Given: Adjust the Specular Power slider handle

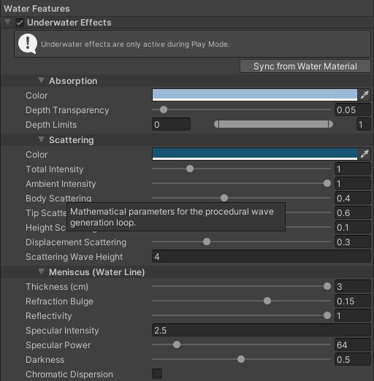Looking at the screenshot, I should tap(177, 345).
